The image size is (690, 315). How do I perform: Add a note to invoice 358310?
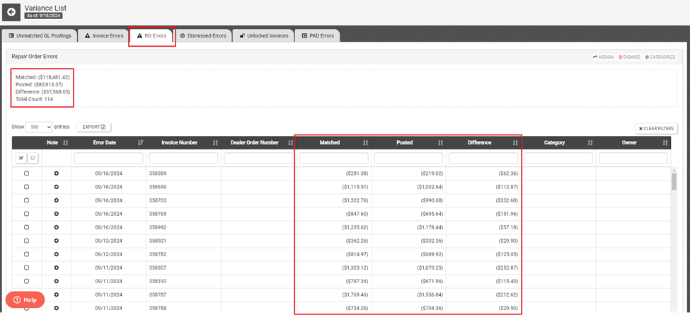[x=57, y=281]
